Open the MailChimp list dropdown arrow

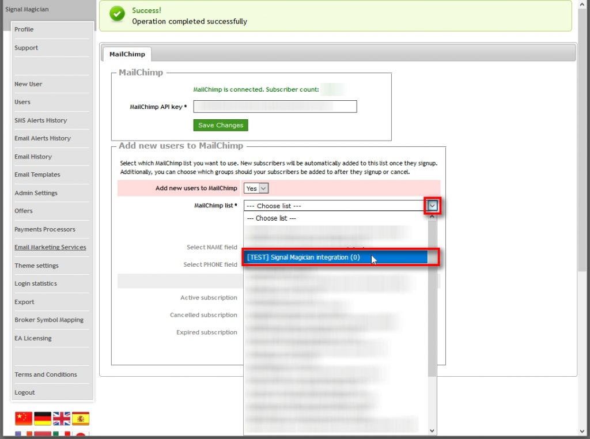coord(433,206)
